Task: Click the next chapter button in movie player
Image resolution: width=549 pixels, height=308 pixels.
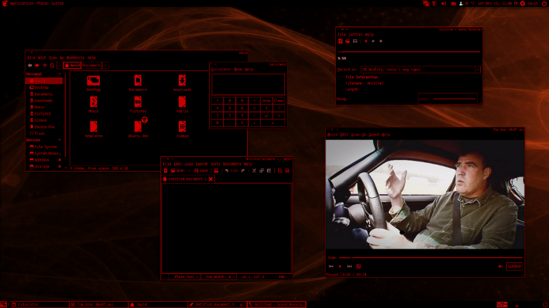Action: [350, 266]
